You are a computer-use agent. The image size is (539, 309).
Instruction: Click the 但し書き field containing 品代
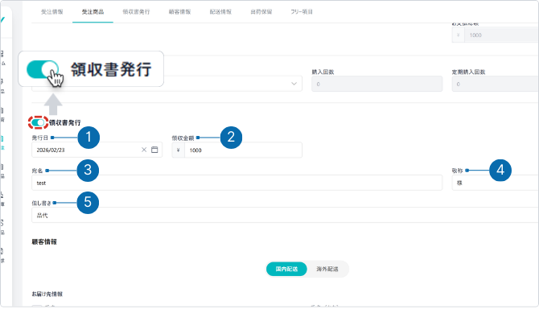tap(285, 215)
